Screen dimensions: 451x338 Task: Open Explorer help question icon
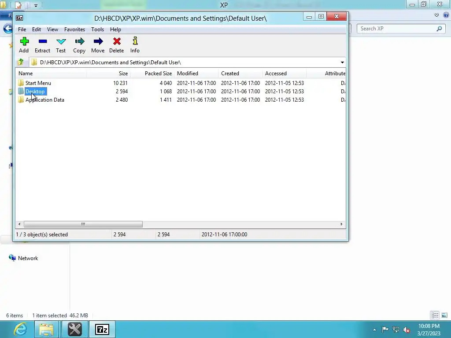coord(446,15)
